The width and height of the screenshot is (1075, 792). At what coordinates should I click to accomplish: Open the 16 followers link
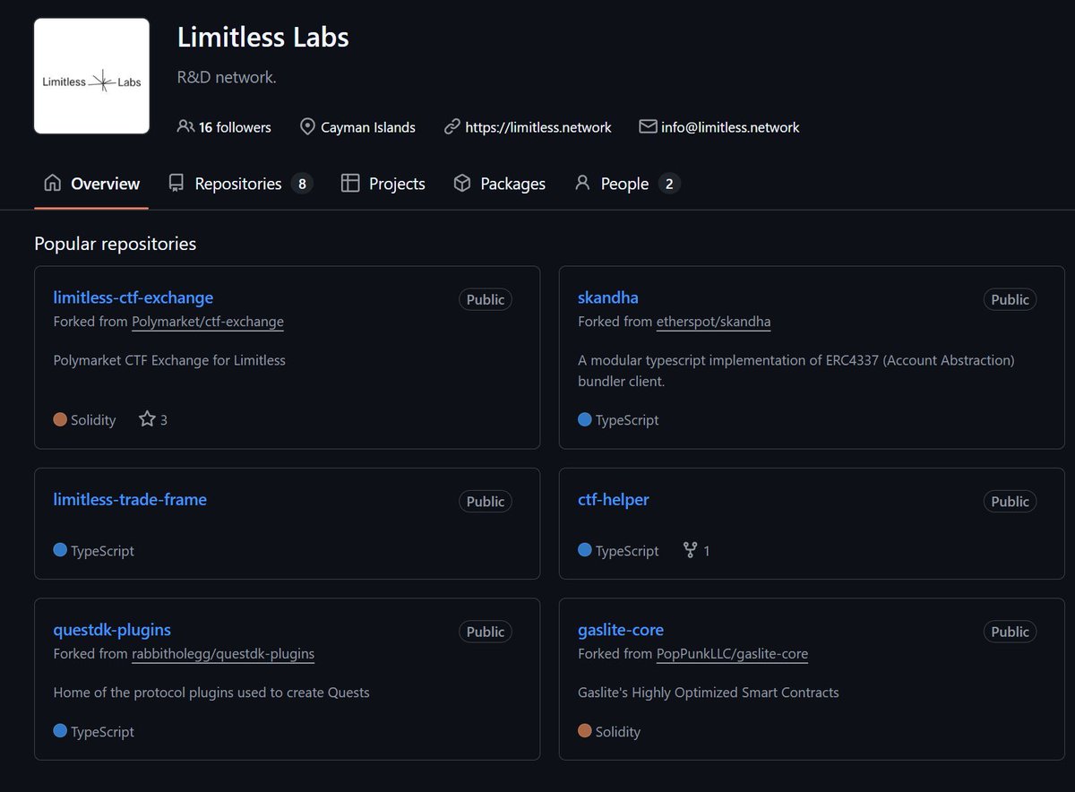224,127
